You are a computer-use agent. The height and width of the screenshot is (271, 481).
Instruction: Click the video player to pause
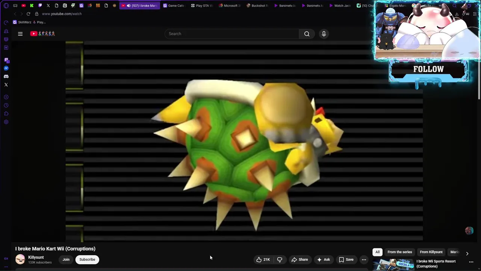pyautogui.click(x=244, y=141)
